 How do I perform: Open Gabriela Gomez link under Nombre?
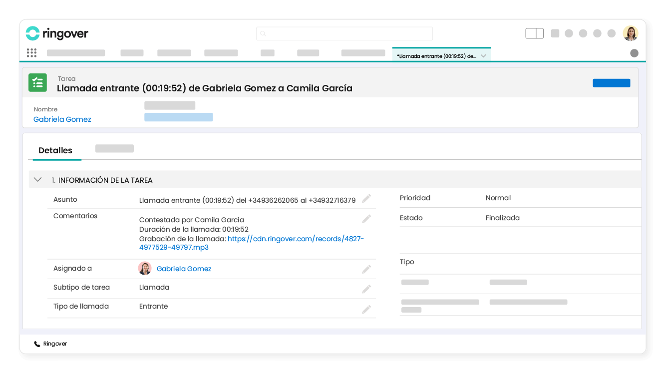coord(62,119)
